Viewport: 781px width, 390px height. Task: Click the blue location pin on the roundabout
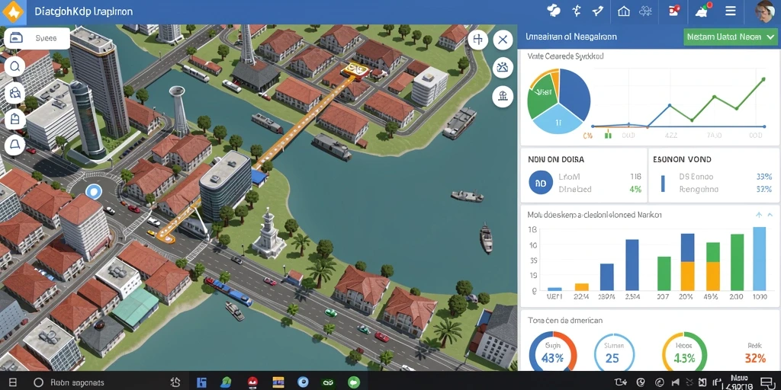92,191
